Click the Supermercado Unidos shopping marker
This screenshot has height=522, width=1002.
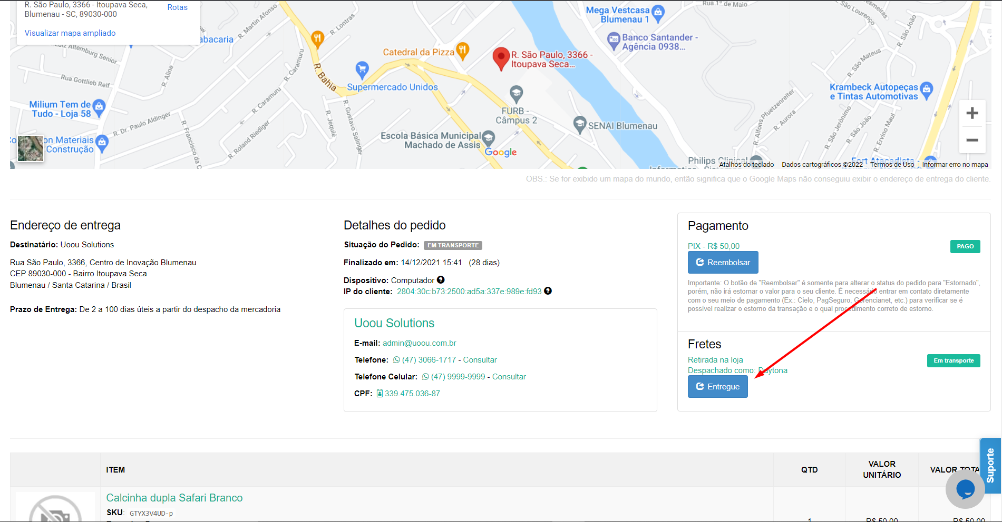(362, 69)
